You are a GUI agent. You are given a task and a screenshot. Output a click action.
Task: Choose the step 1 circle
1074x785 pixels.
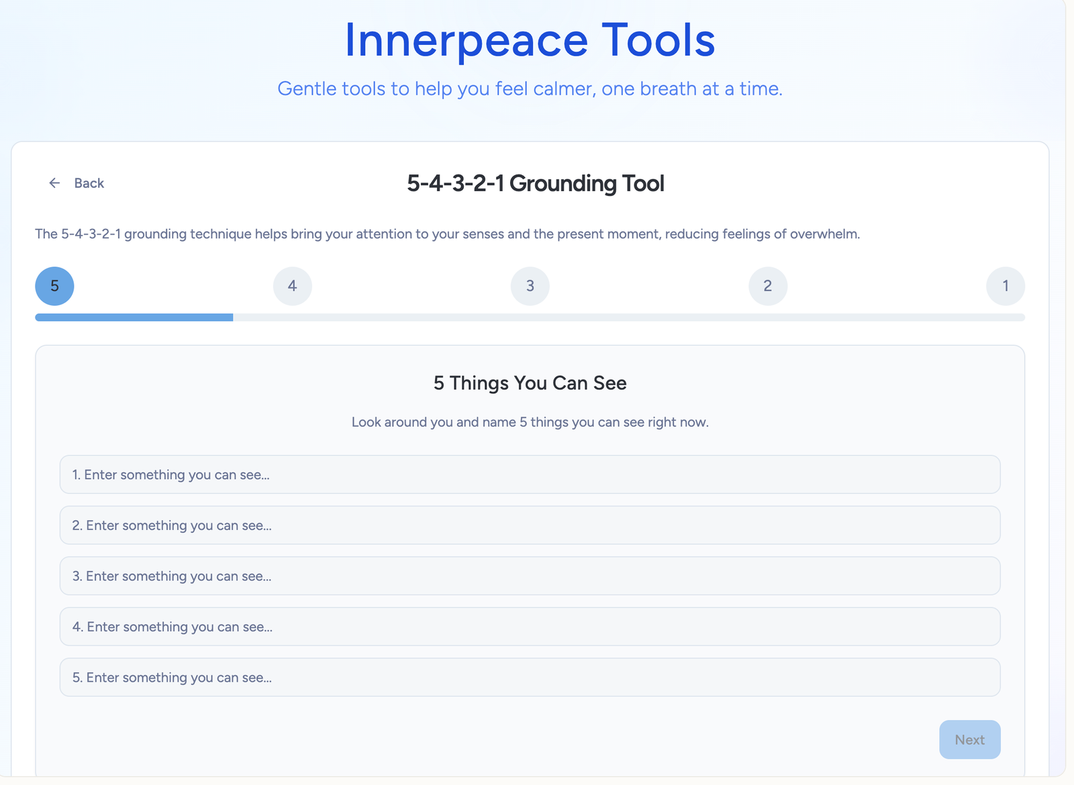pyautogui.click(x=1005, y=286)
